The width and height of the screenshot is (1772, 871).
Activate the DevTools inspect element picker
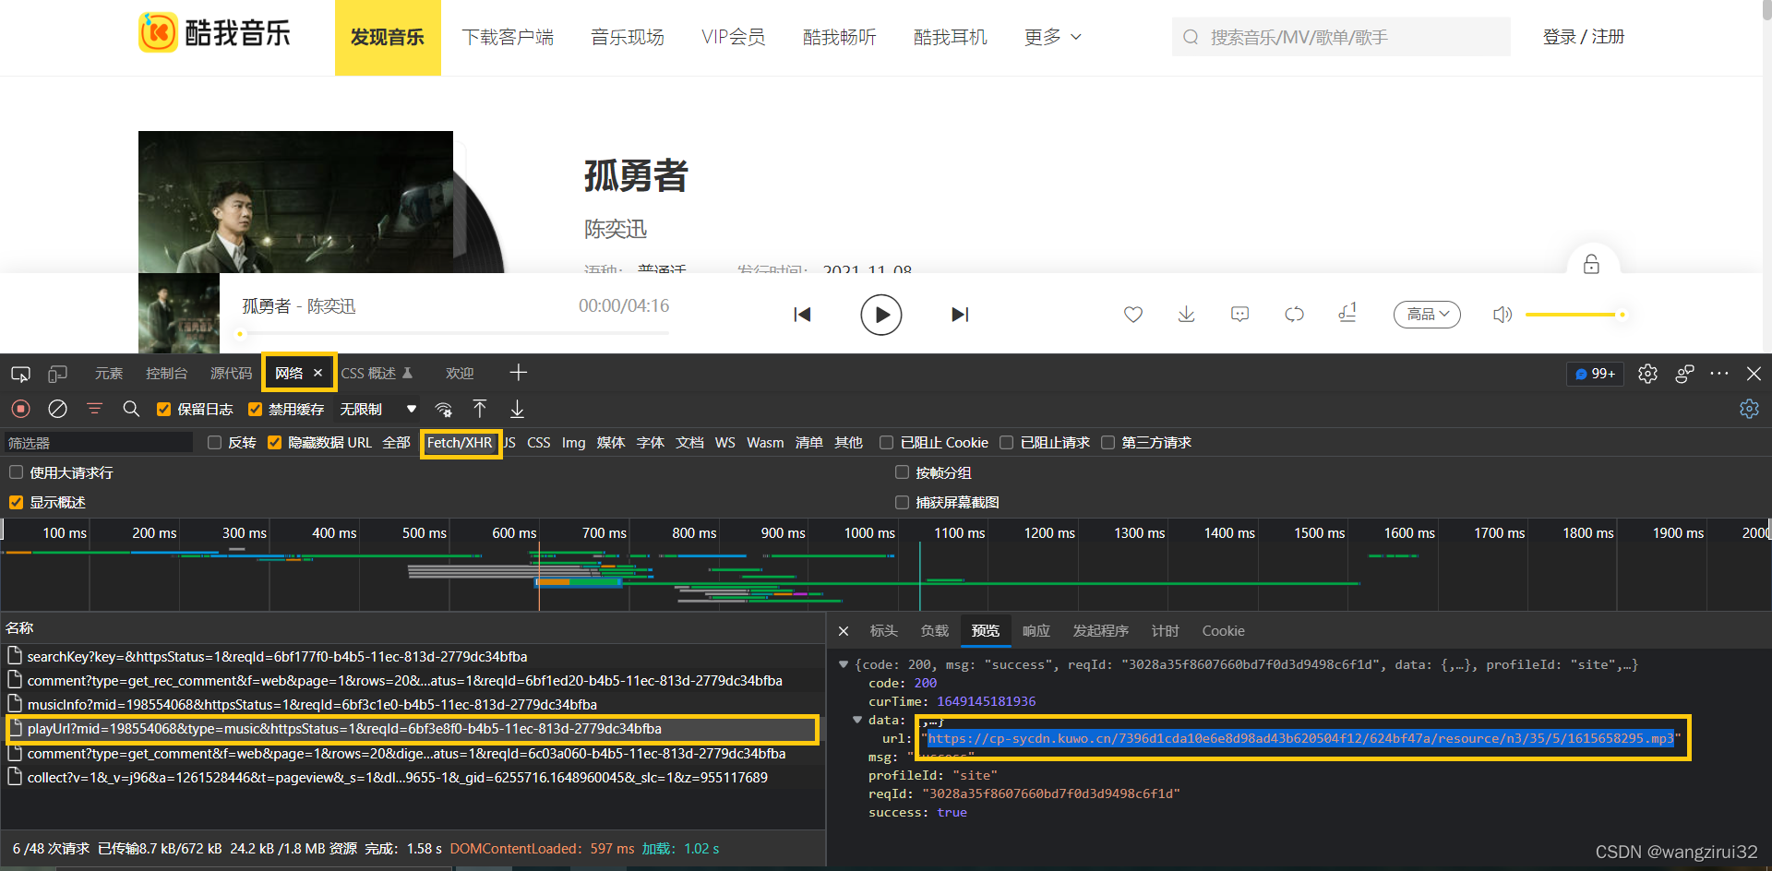point(20,374)
